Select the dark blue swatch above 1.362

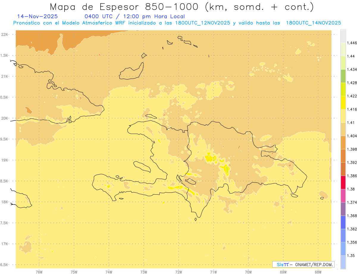(343, 222)
